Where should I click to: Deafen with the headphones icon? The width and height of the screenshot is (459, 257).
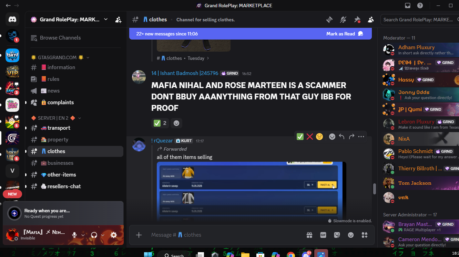(x=94, y=235)
